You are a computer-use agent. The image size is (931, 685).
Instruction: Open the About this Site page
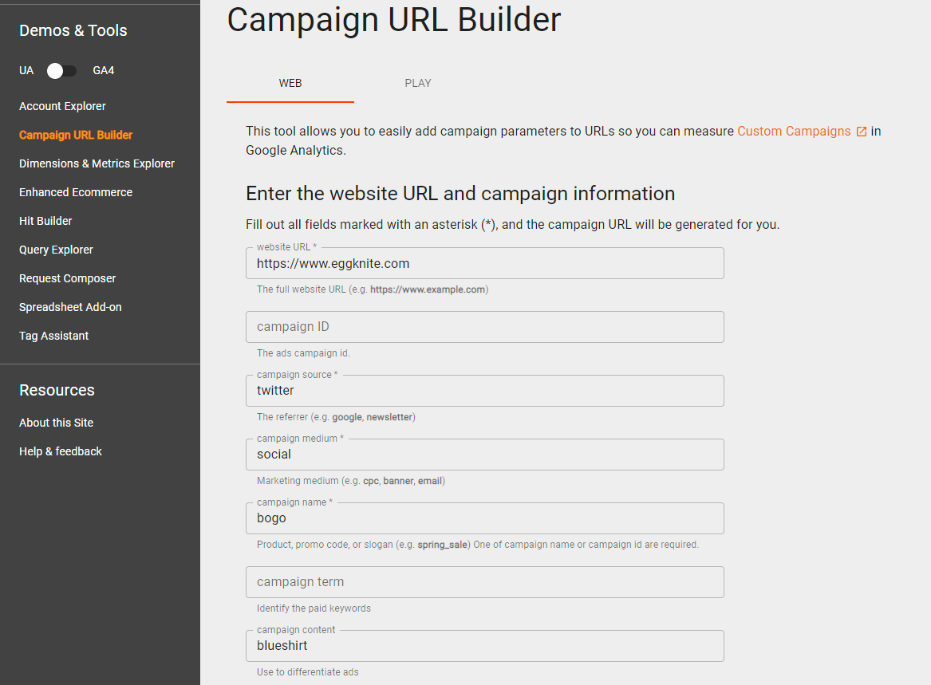[56, 423]
